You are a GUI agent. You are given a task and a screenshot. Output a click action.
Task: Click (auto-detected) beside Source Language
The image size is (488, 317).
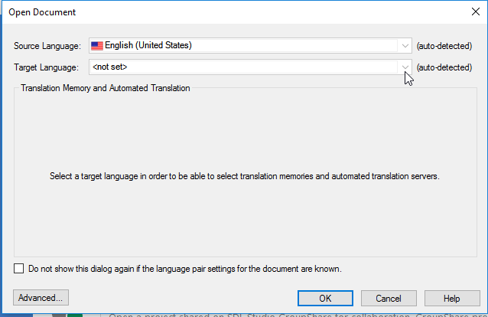click(444, 46)
